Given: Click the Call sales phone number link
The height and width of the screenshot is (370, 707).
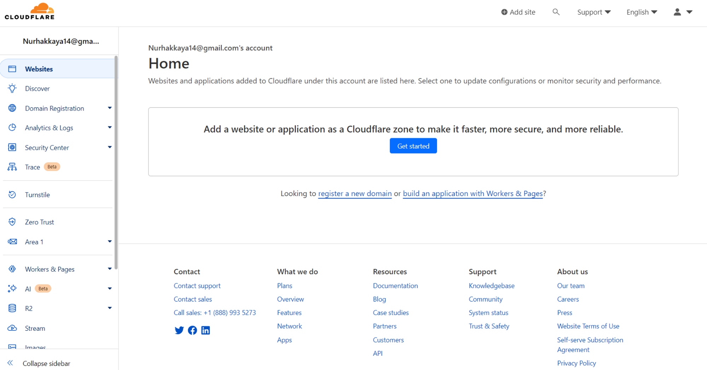Looking at the screenshot, I should click(x=214, y=312).
